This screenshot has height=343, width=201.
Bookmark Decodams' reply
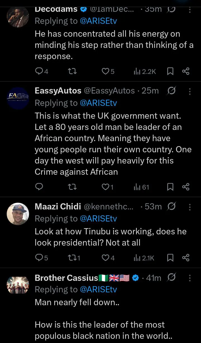click(x=170, y=71)
